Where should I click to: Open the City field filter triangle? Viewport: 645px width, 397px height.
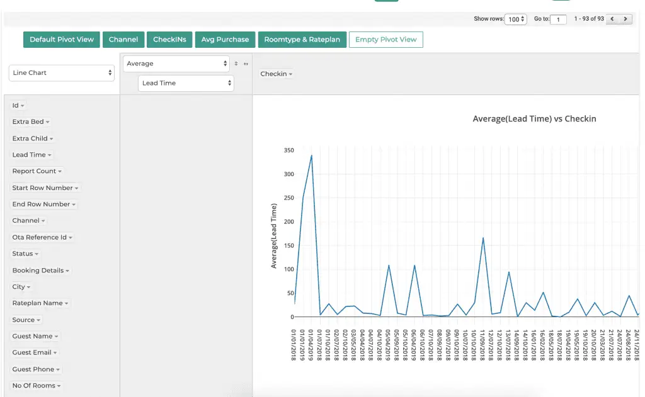[x=29, y=288]
